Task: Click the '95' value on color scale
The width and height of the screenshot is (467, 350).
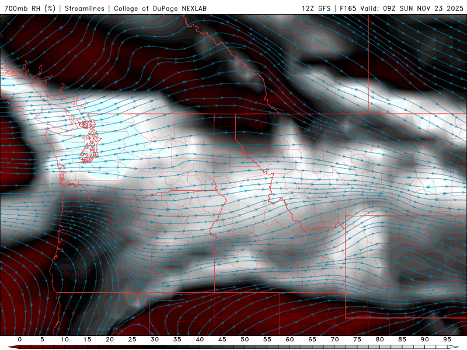Action: [x=447, y=339]
